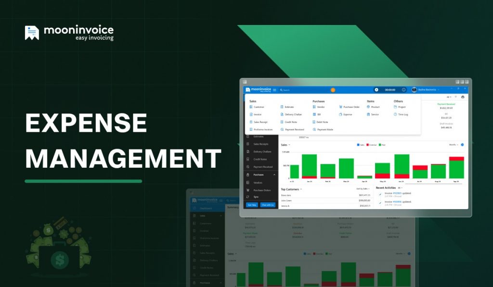The height and width of the screenshot is (287, 493).
Task: Open the Purchase Order icon in Purchases menu
Action: pos(340,107)
